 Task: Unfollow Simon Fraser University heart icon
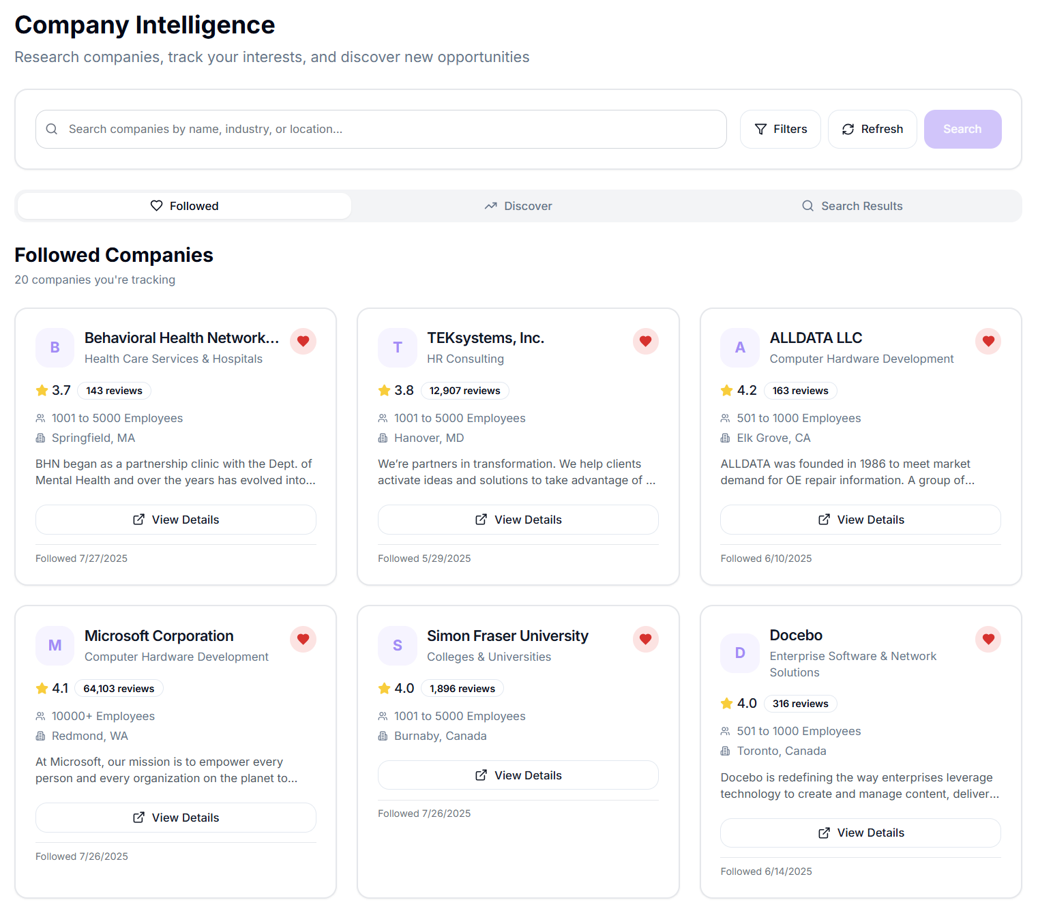point(645,639)
